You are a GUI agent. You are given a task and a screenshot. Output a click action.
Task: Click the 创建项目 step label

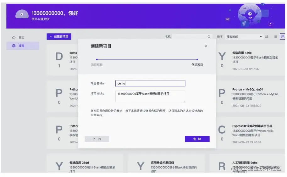click(197, 65)
